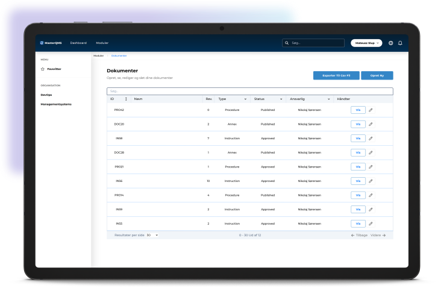Screen dimensions: 441x288
Task: Click Vis for document INS6
Action: click(358, 181)
